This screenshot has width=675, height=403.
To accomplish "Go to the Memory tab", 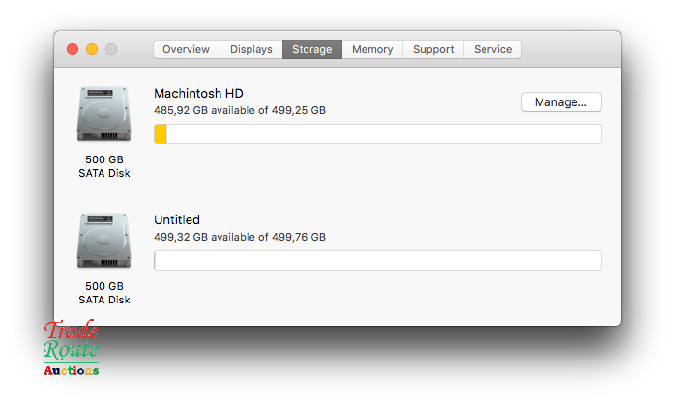I will coord(372,49).
